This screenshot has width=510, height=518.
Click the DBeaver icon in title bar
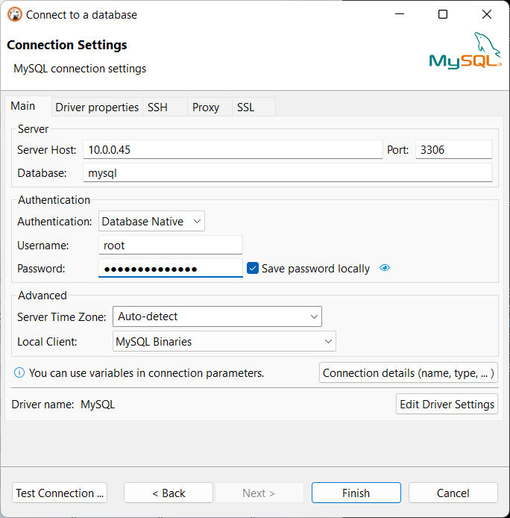[14, 14]
